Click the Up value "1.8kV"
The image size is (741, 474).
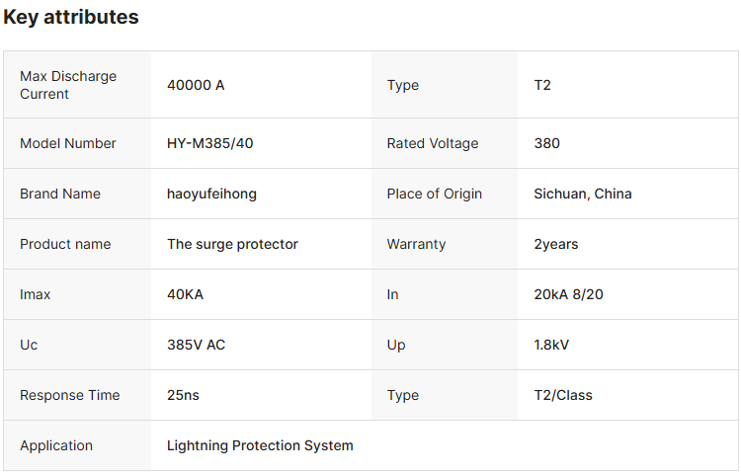(x=551, y=345)
